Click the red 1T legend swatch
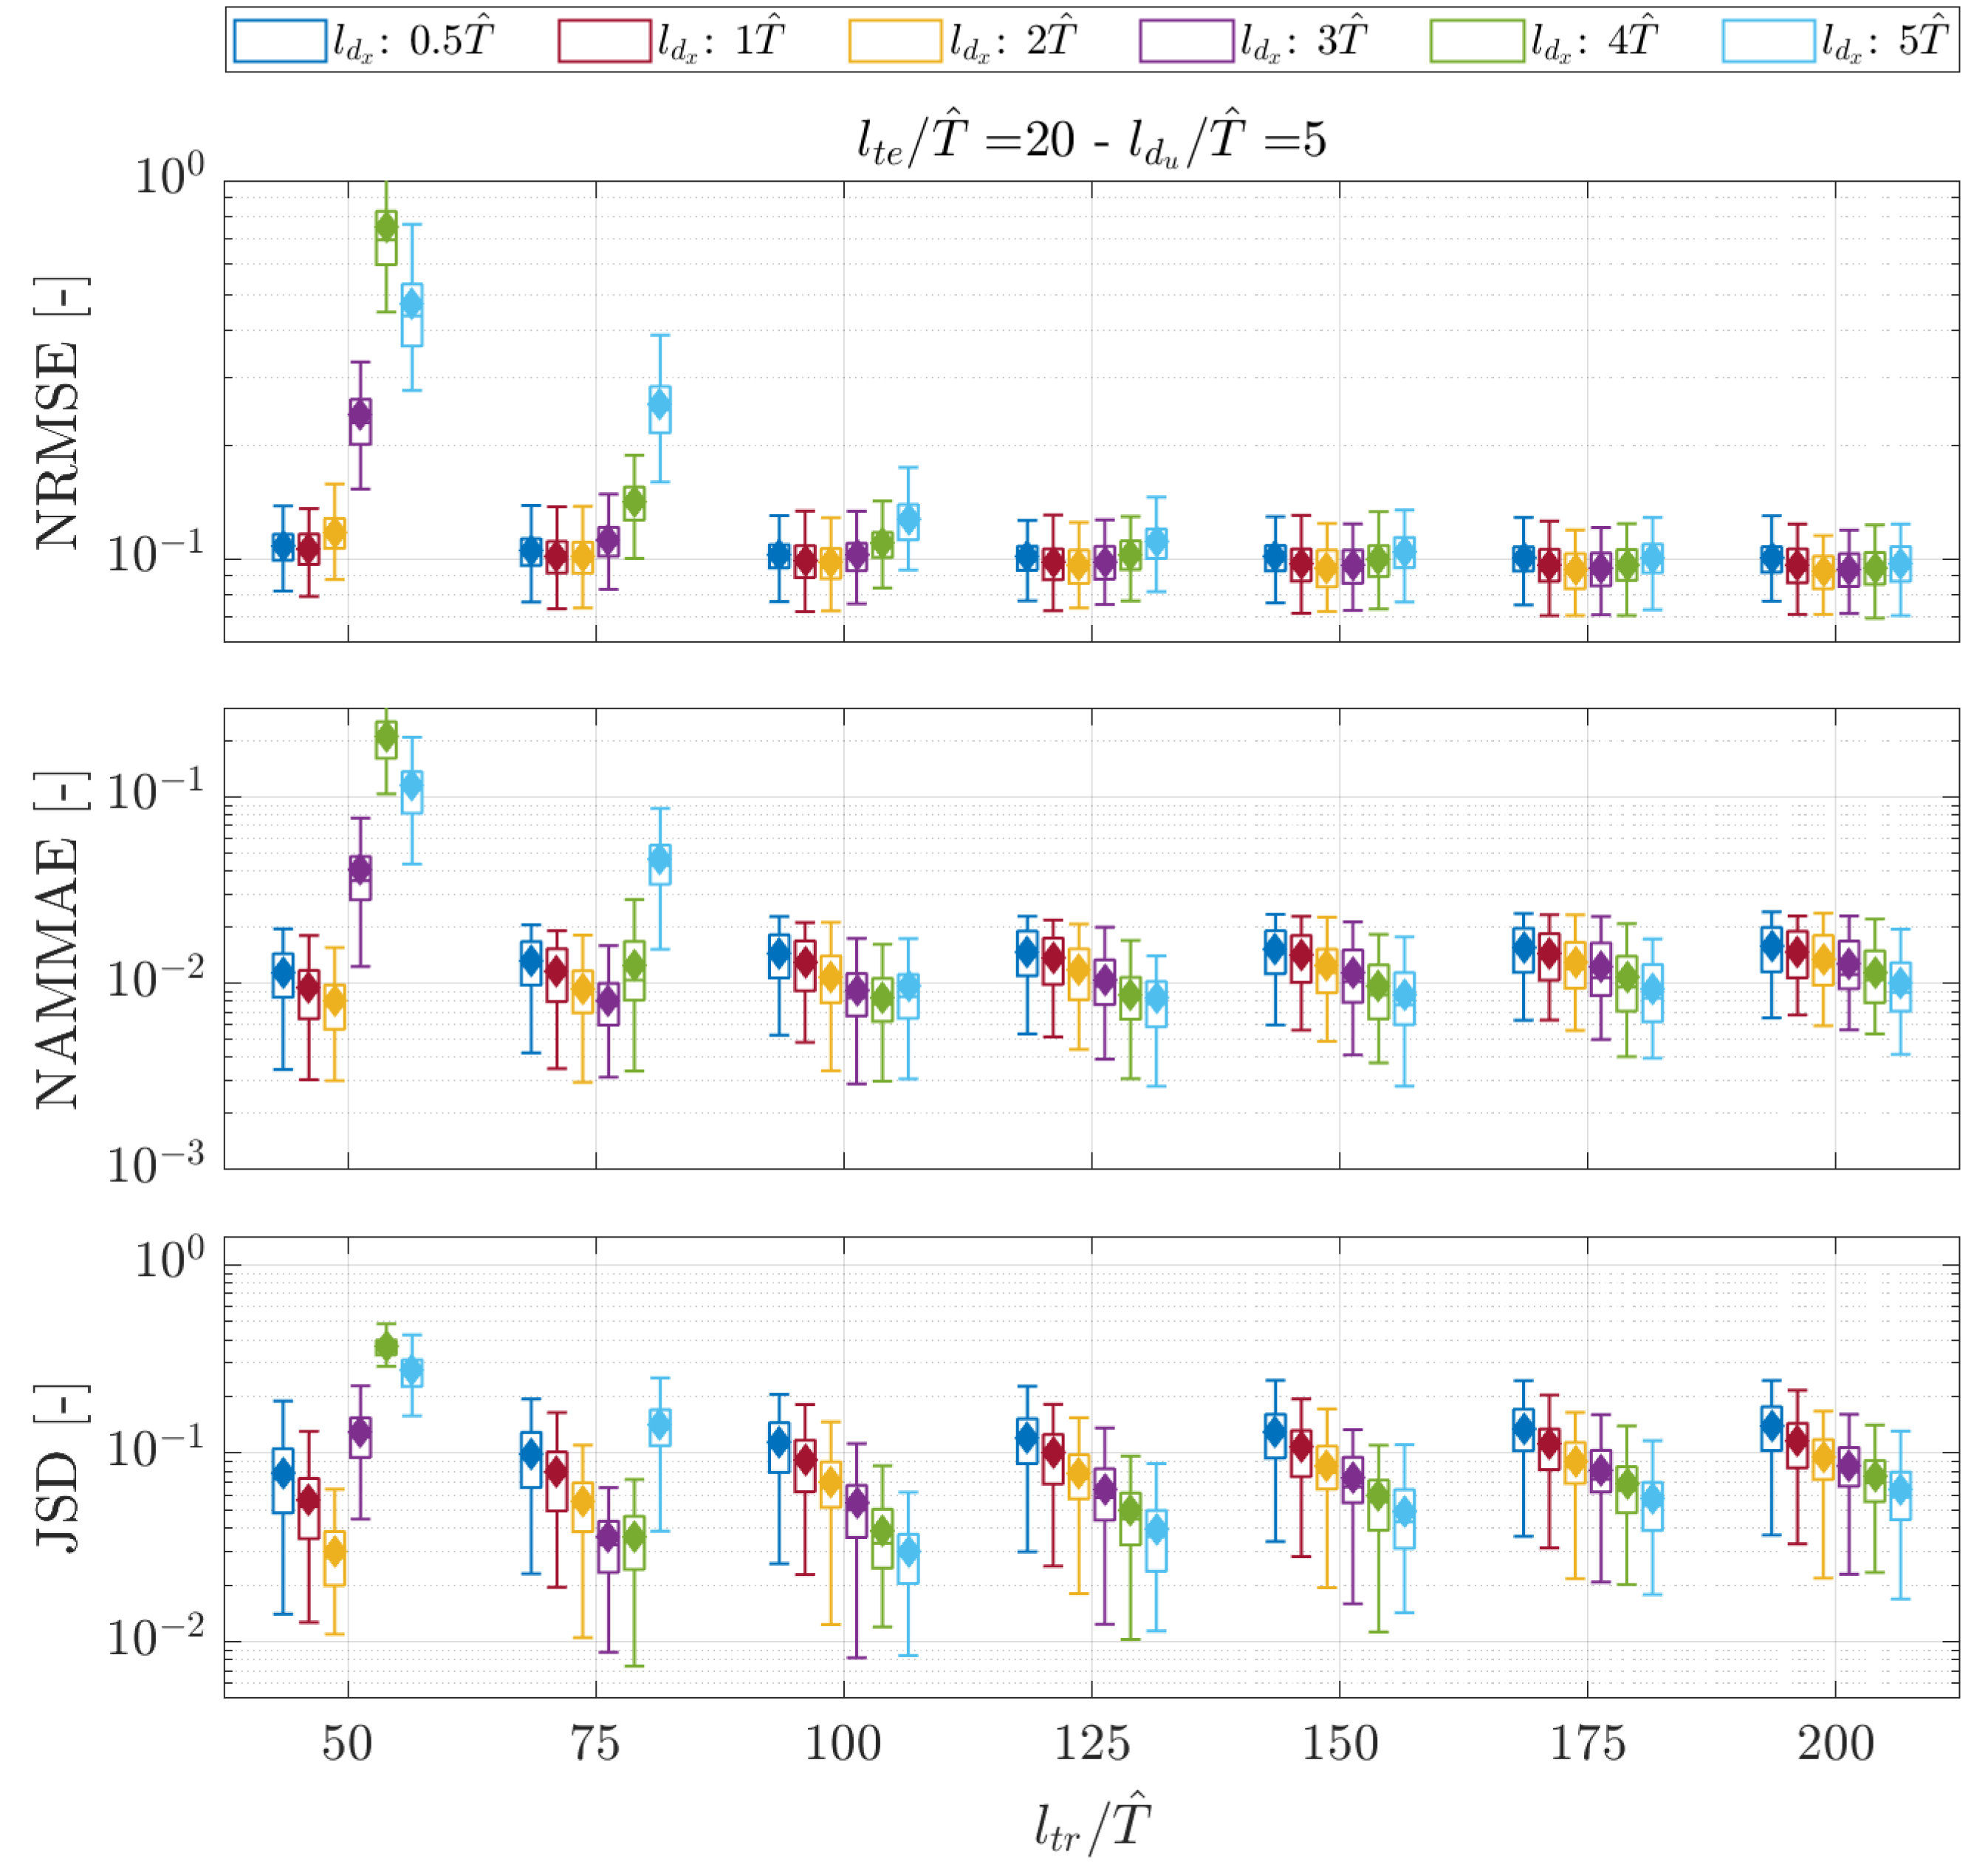1988x1870 pixels. (604, 41)
